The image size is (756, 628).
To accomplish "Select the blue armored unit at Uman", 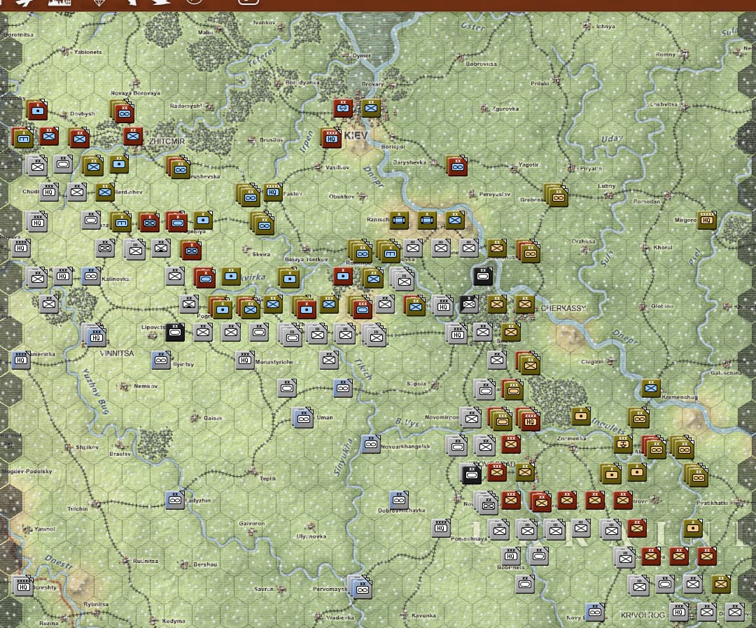I will pos(303,418).
